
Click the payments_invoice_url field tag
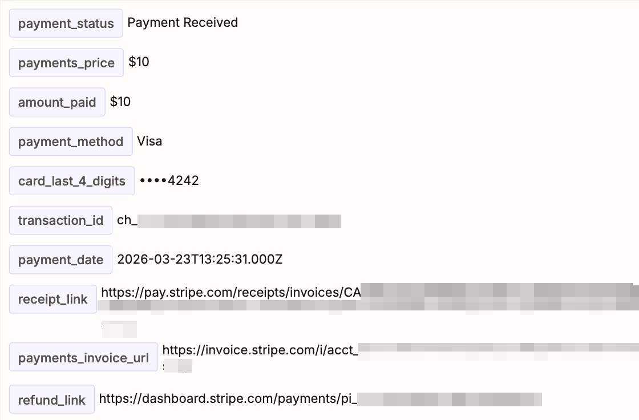83,358
